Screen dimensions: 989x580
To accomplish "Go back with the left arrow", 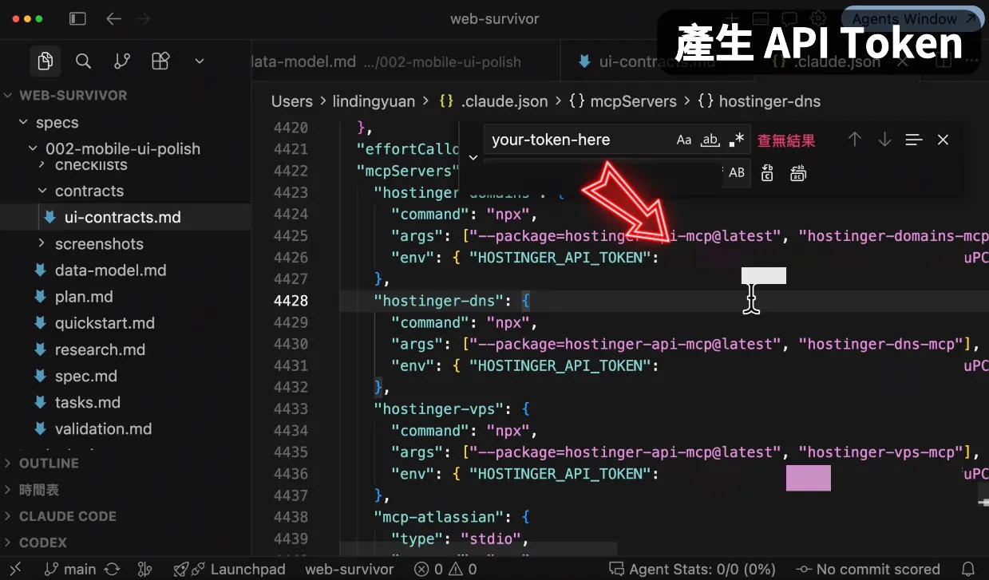I will [114, 18].
